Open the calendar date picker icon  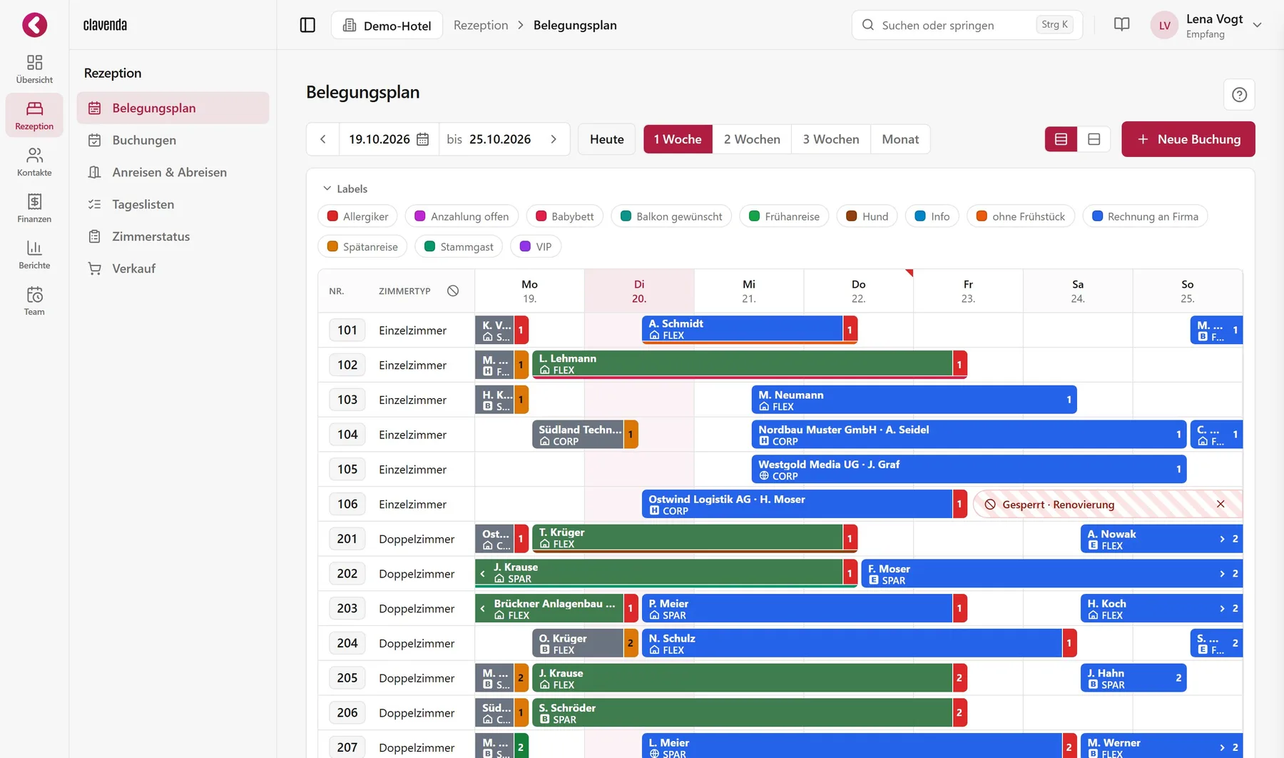pyautogui.click(x=423, y=139)
